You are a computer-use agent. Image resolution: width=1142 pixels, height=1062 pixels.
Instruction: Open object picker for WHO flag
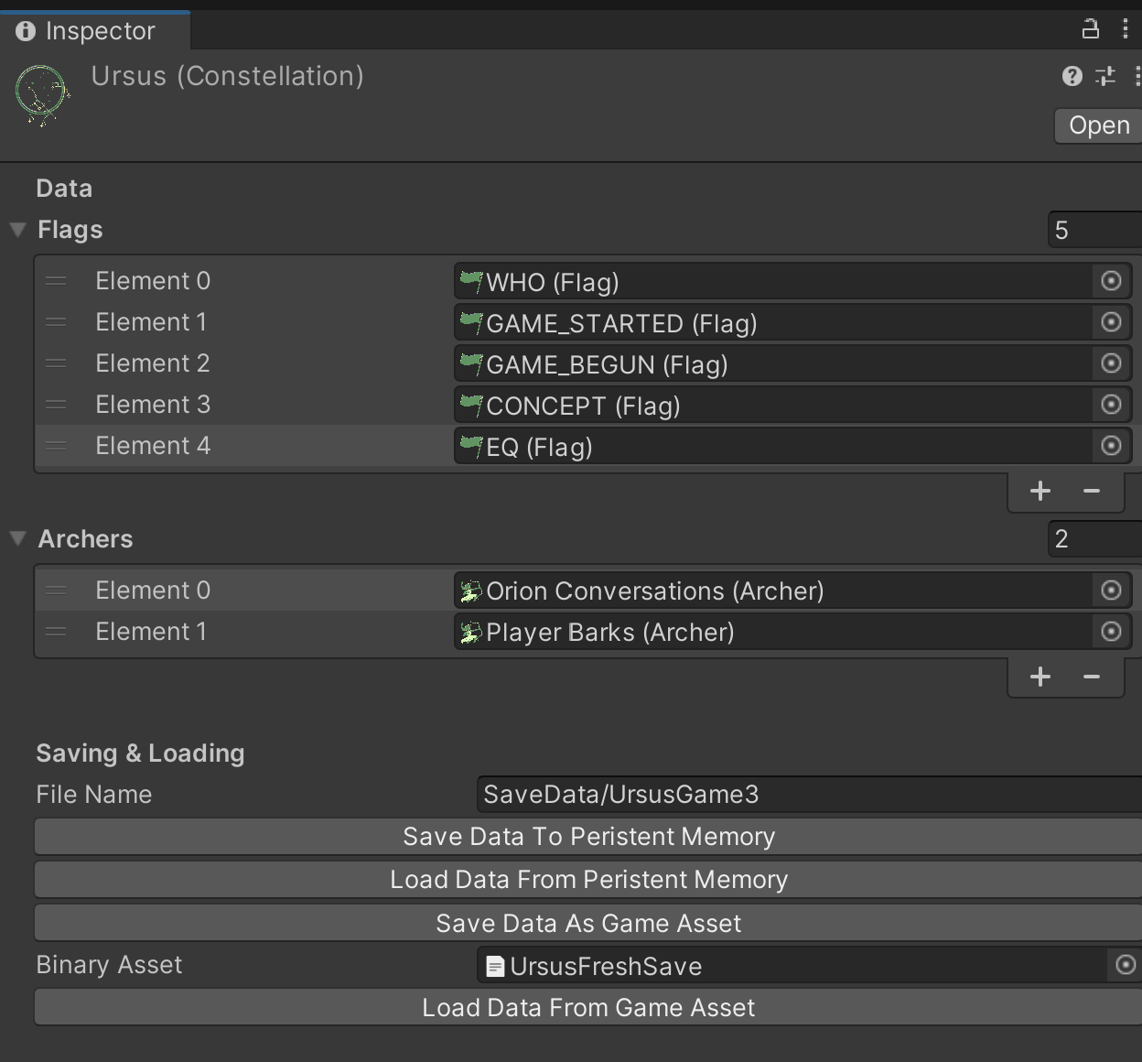tap(1111, 281)
